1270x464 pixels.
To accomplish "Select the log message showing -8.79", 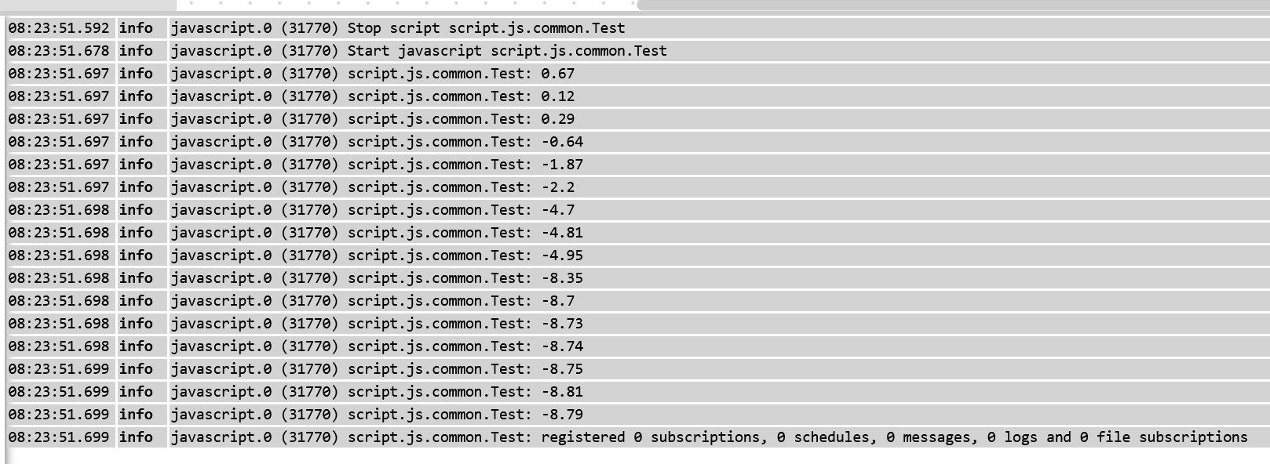I will pos(637,415).
